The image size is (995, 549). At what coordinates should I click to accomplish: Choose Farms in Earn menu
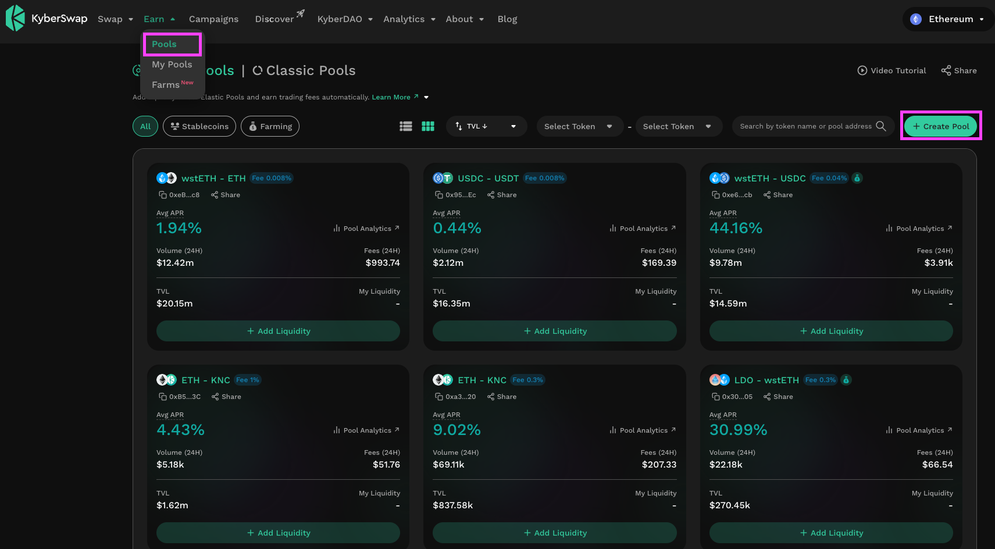(172, 84)
